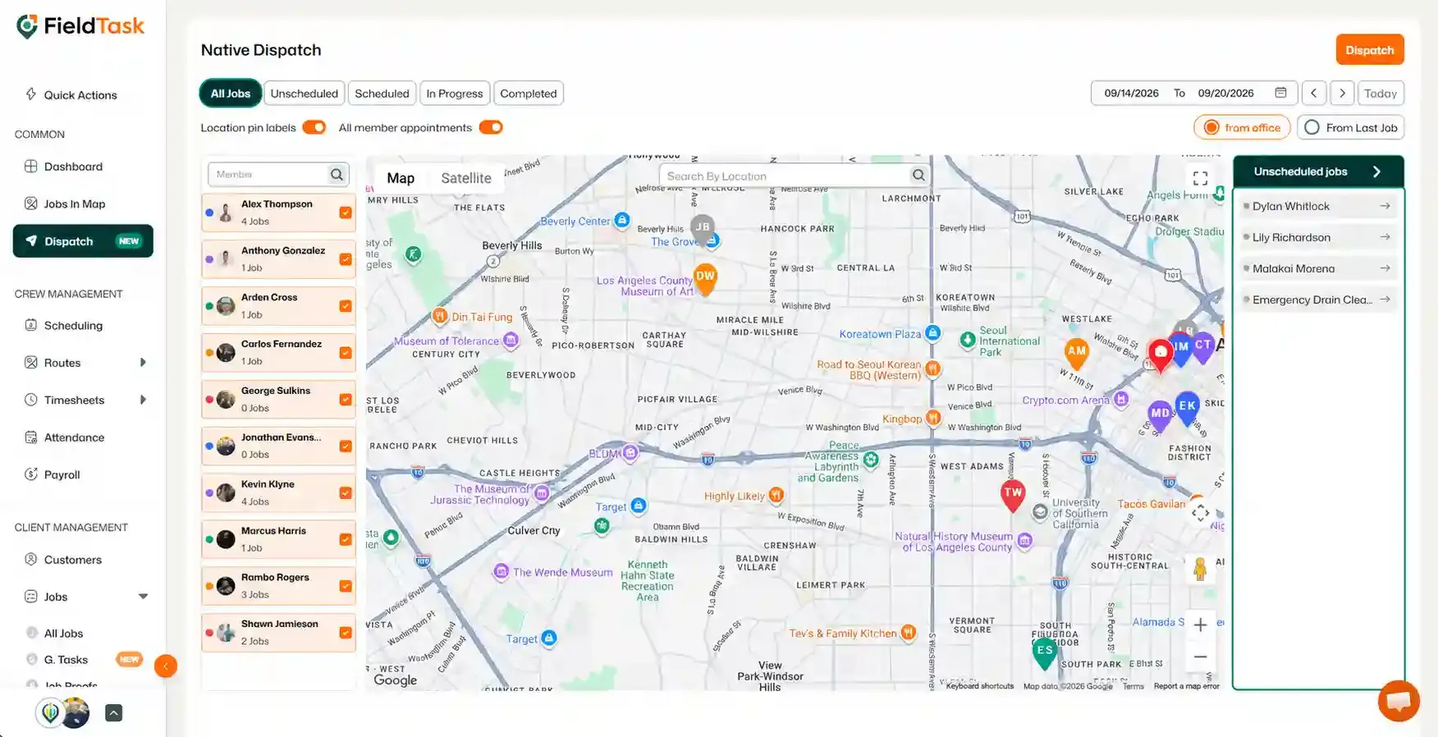Image resolution: width=1438 pixels, height=737 pixels.
Task: Collapse the sidebar with orange arrow
Action: (166, 666)
